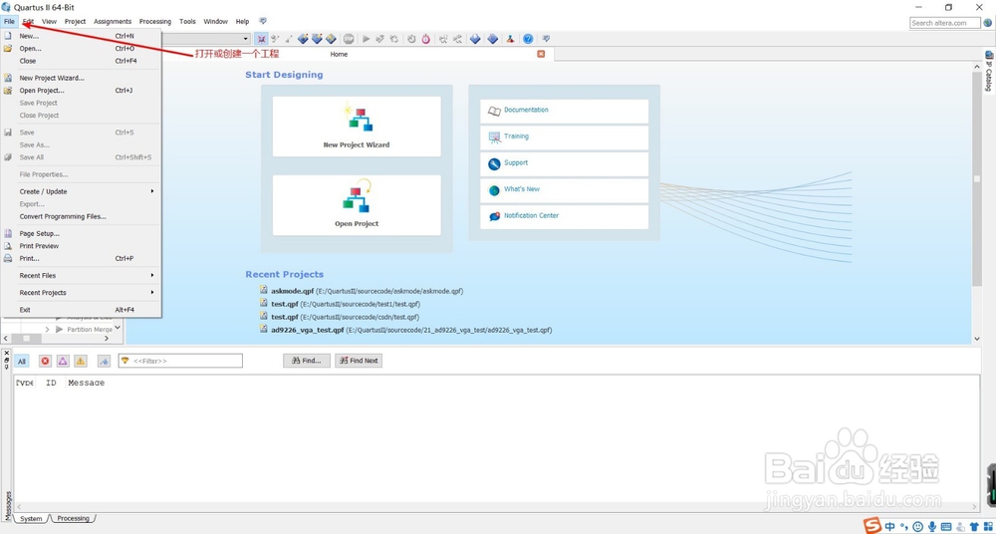996x534 pixels.
Task: Click the Home page vertical scrollbar
Action: (977, 178)
